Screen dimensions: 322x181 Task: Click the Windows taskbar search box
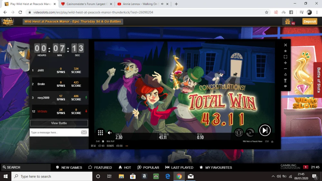click(52, 176)
